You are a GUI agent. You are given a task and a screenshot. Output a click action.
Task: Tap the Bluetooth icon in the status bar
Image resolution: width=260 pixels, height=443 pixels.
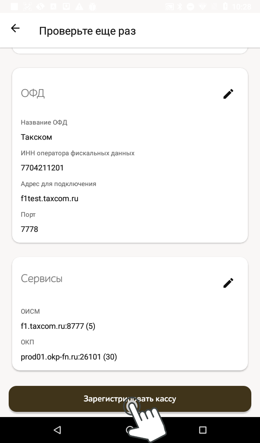tap(180, 6)
